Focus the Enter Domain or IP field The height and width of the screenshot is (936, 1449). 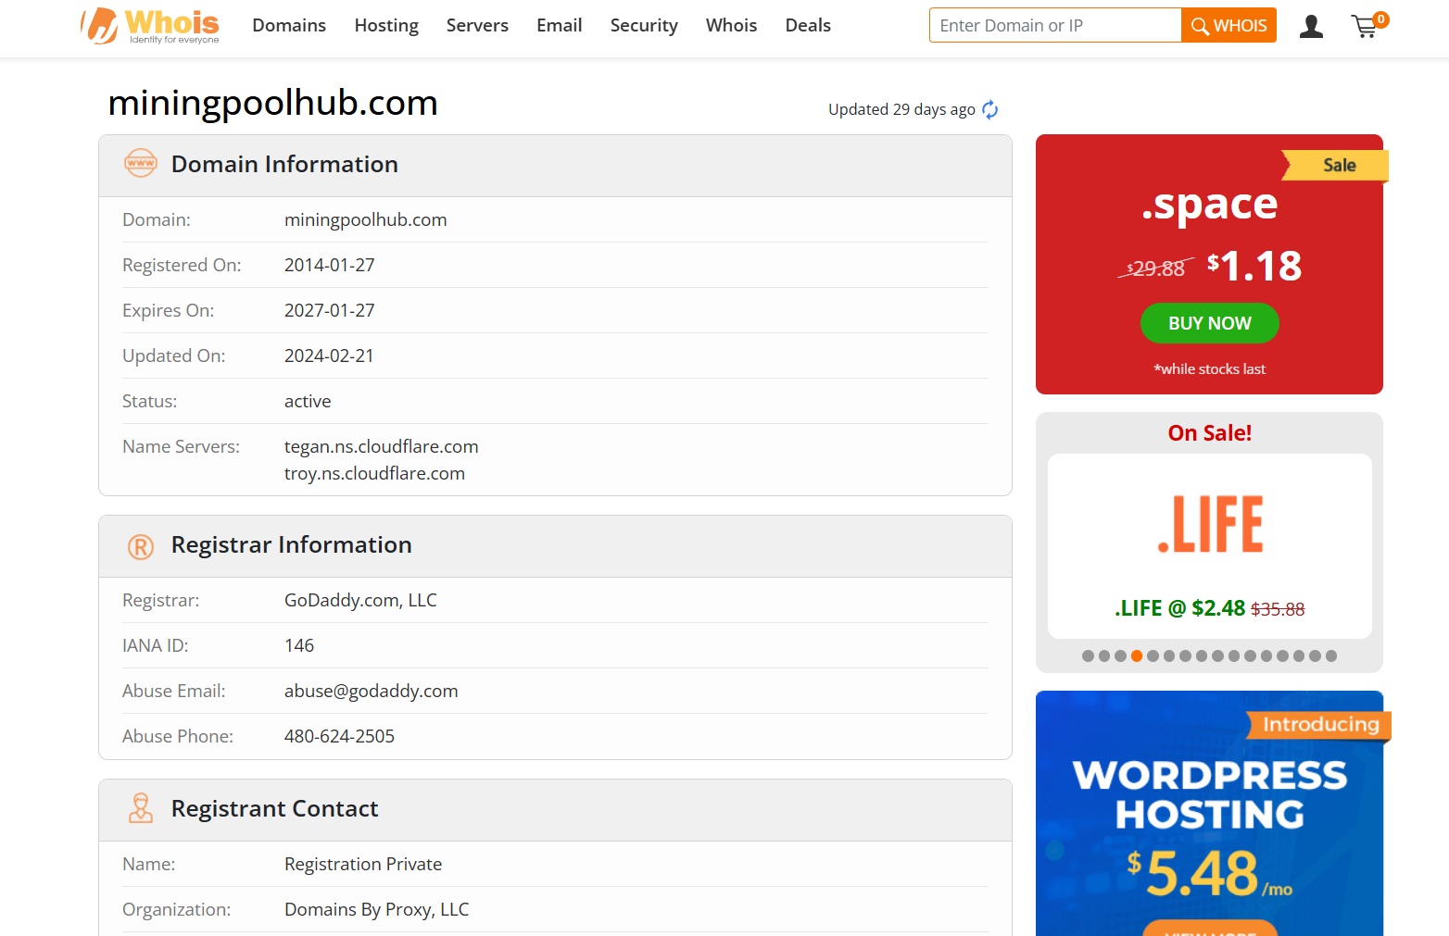(x=1055, y=25)
